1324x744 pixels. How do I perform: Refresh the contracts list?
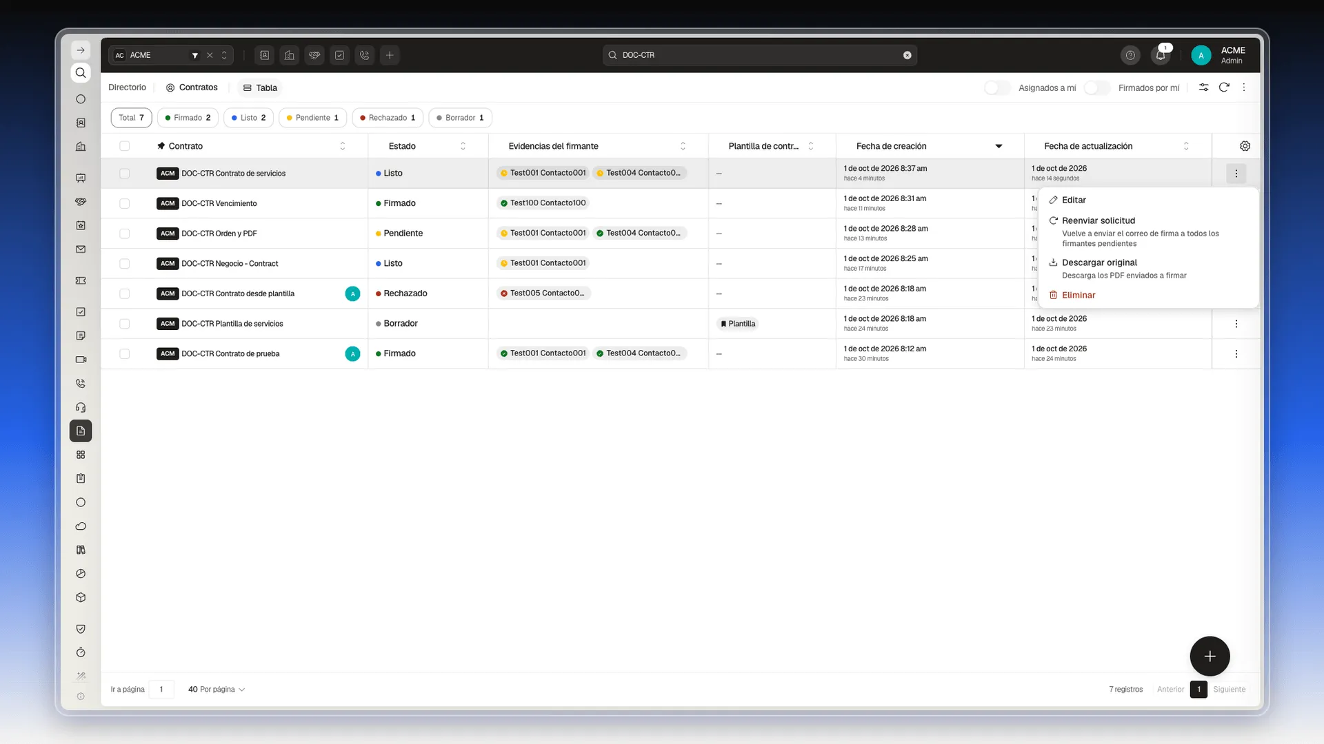point(1224,87)
